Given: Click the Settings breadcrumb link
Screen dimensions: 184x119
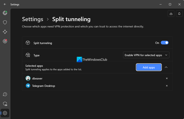Looking at the screenshot, I should 33,19.
